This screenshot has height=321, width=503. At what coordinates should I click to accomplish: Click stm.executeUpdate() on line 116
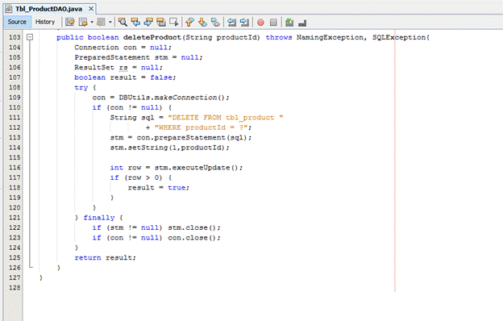197,168
